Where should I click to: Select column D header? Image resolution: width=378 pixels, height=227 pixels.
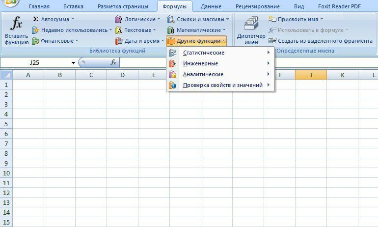[x=122, y=75]
